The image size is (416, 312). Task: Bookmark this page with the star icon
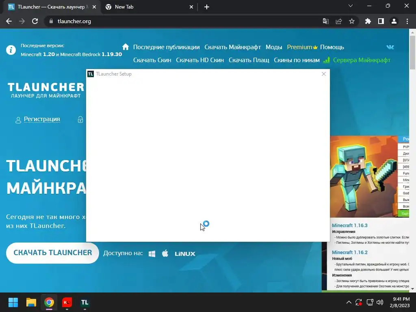click(x=352, y=21)
